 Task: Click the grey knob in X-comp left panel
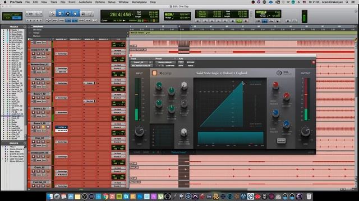(x=183, y=104)
